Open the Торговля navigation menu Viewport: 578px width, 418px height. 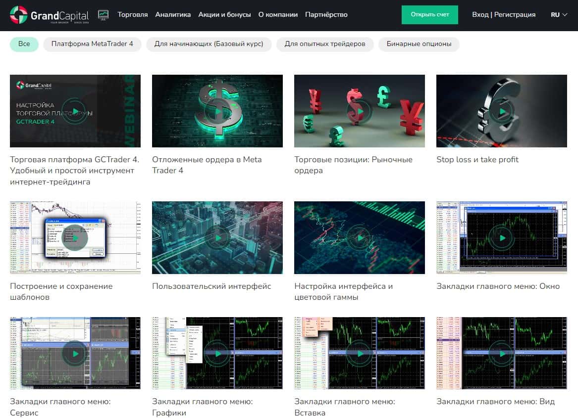132,15
